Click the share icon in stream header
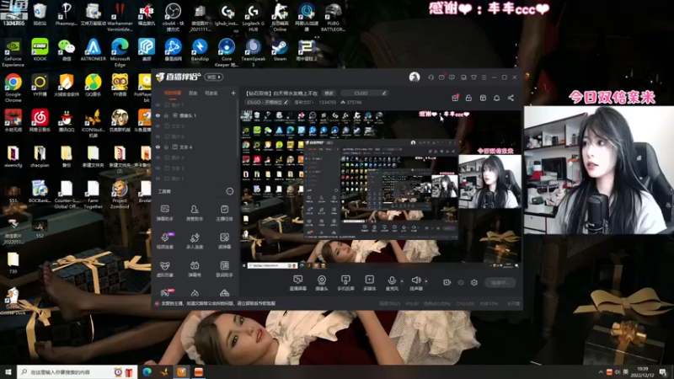This screenshot has height=379, width=674. click(x=511, y=98)
